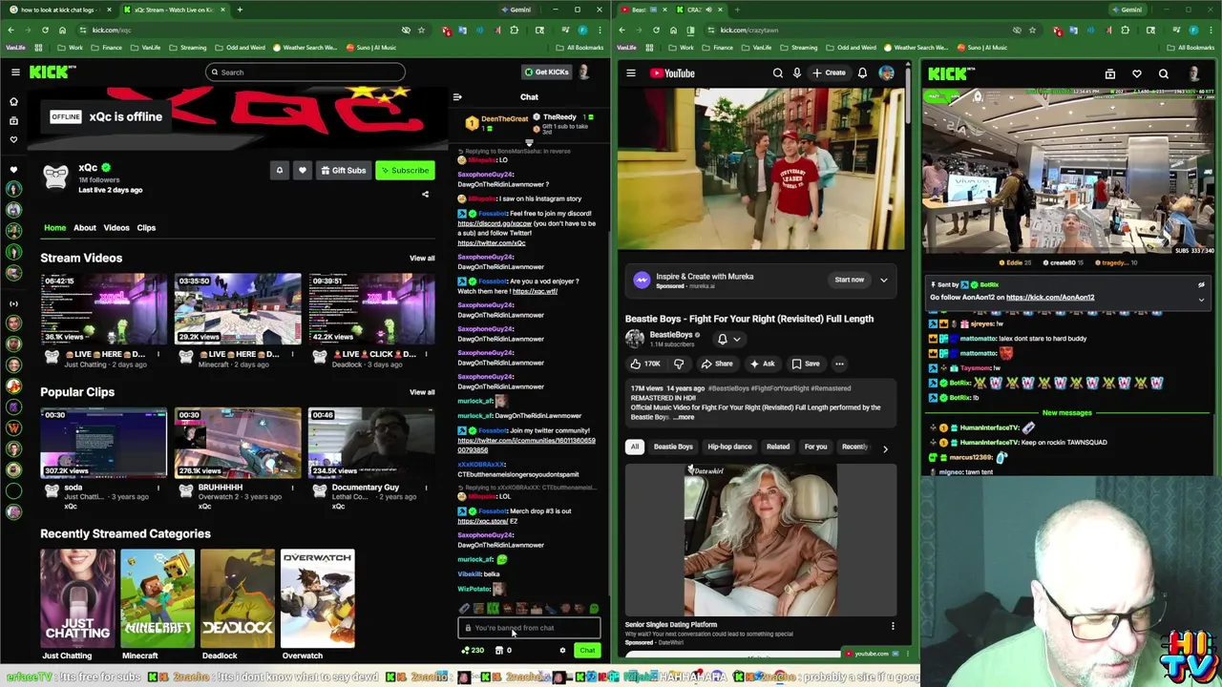
Task: View all Stream Videos
Action: click(422, 258)
